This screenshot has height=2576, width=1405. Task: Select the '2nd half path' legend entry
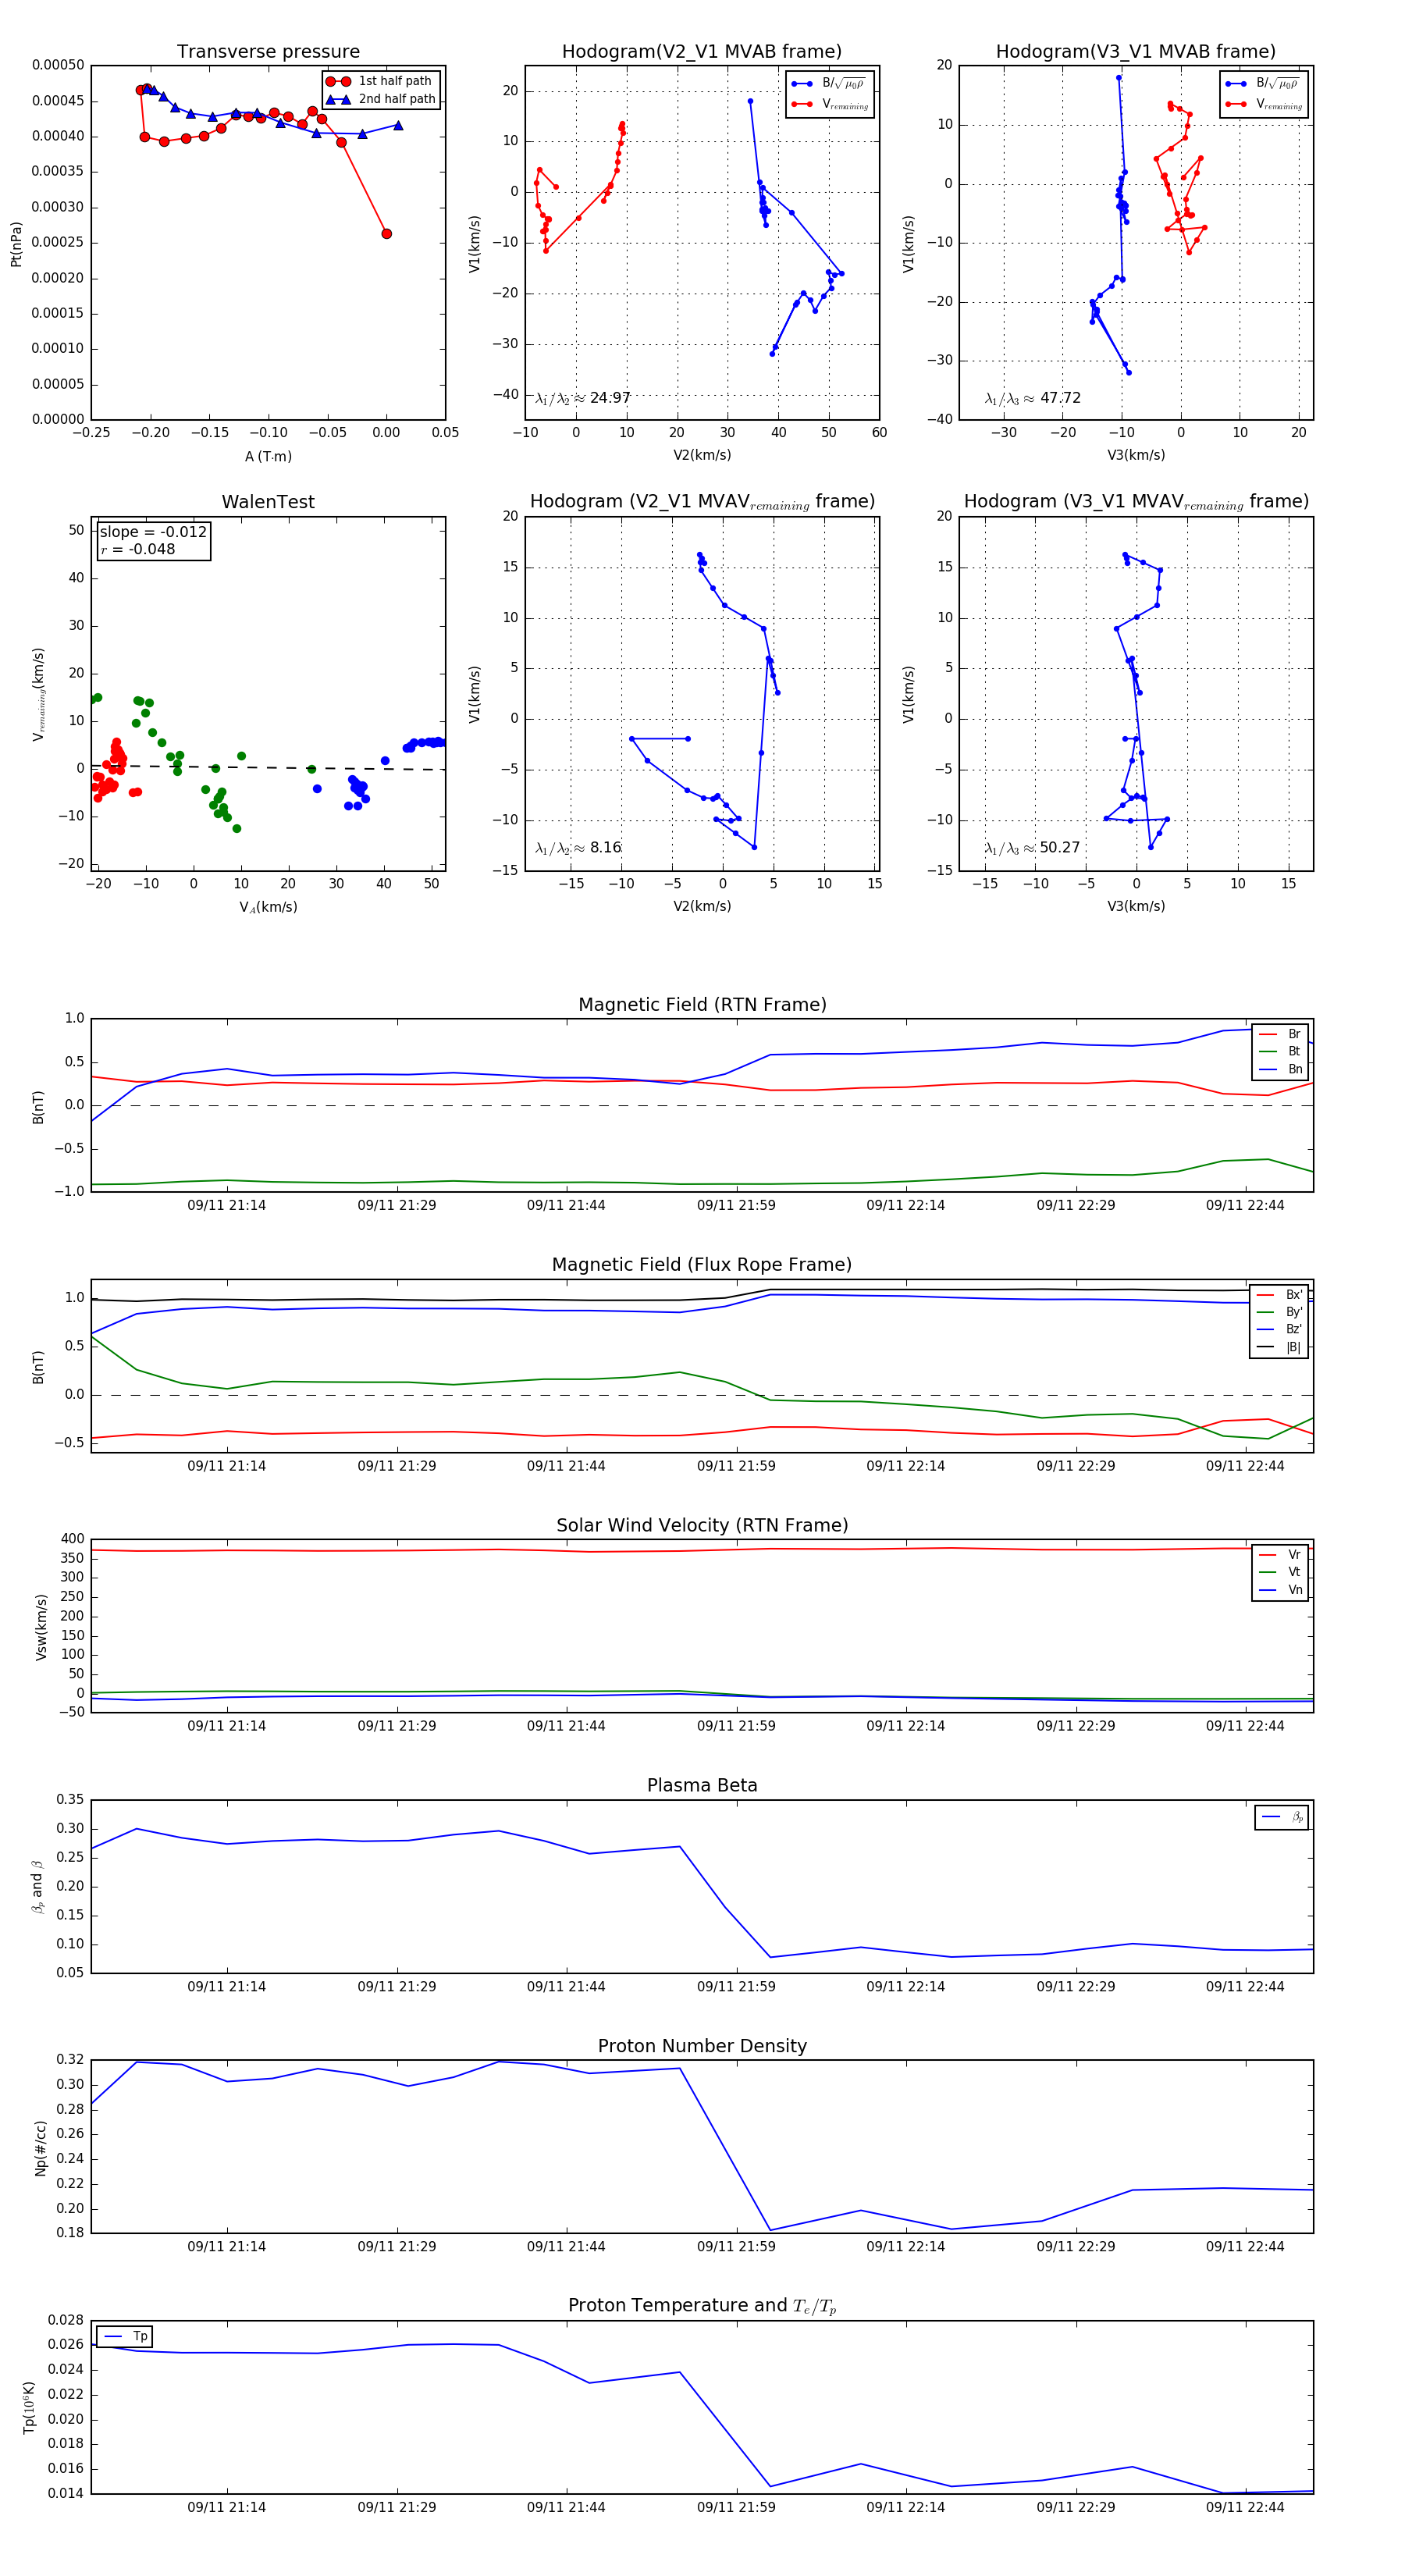click(381, 99)
